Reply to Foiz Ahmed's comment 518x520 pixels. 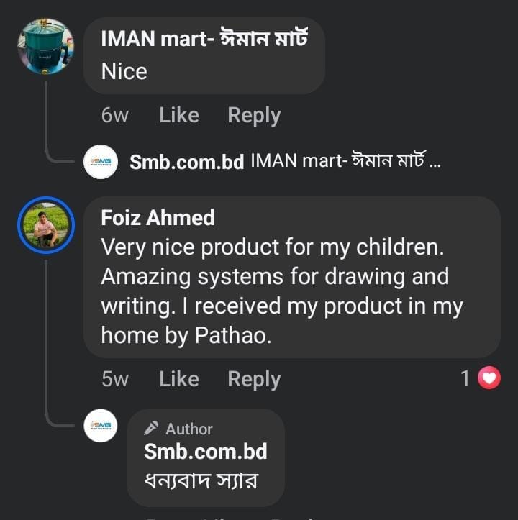(254, 379)
